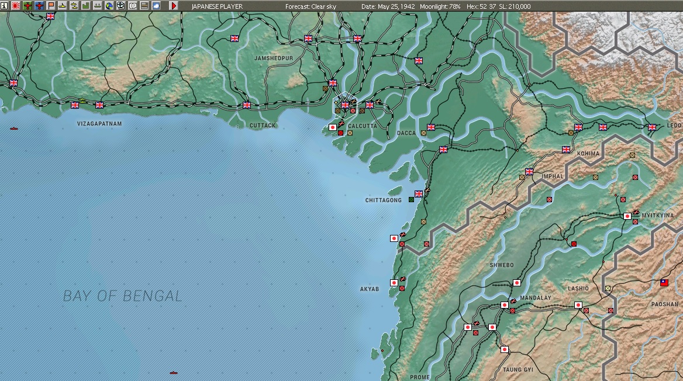Select the blue-background aircraft icon

pyautogui.click(x=39, y=6)
